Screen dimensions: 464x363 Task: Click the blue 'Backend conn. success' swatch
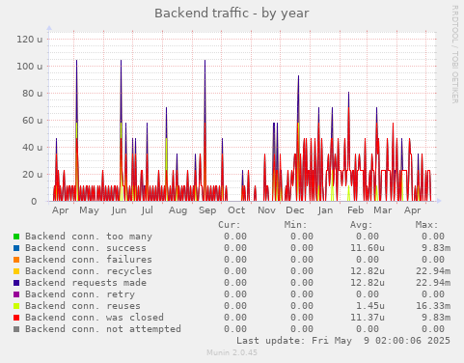click(x=16, y=248)
